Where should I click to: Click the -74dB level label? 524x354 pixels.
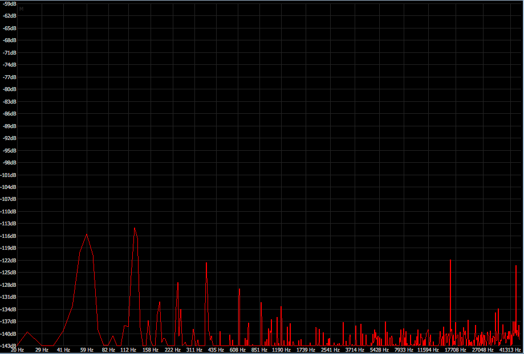9,65
